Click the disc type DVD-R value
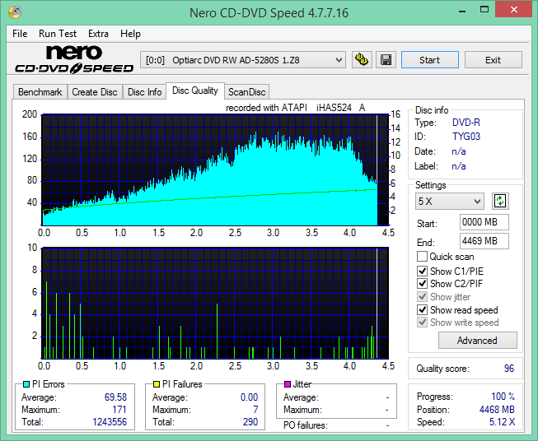 [x=466, y=123]
